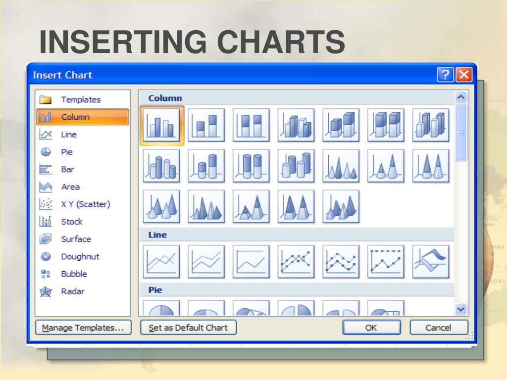Click the scrollbar up arrow
The width and height of the screenshot is (507, 380).
461,97
